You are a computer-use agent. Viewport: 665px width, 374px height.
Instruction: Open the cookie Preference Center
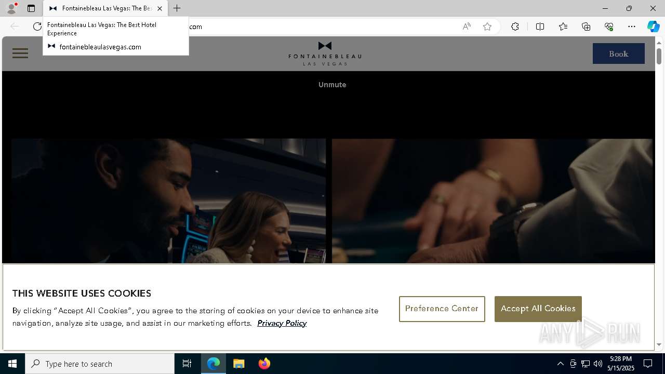442,309
